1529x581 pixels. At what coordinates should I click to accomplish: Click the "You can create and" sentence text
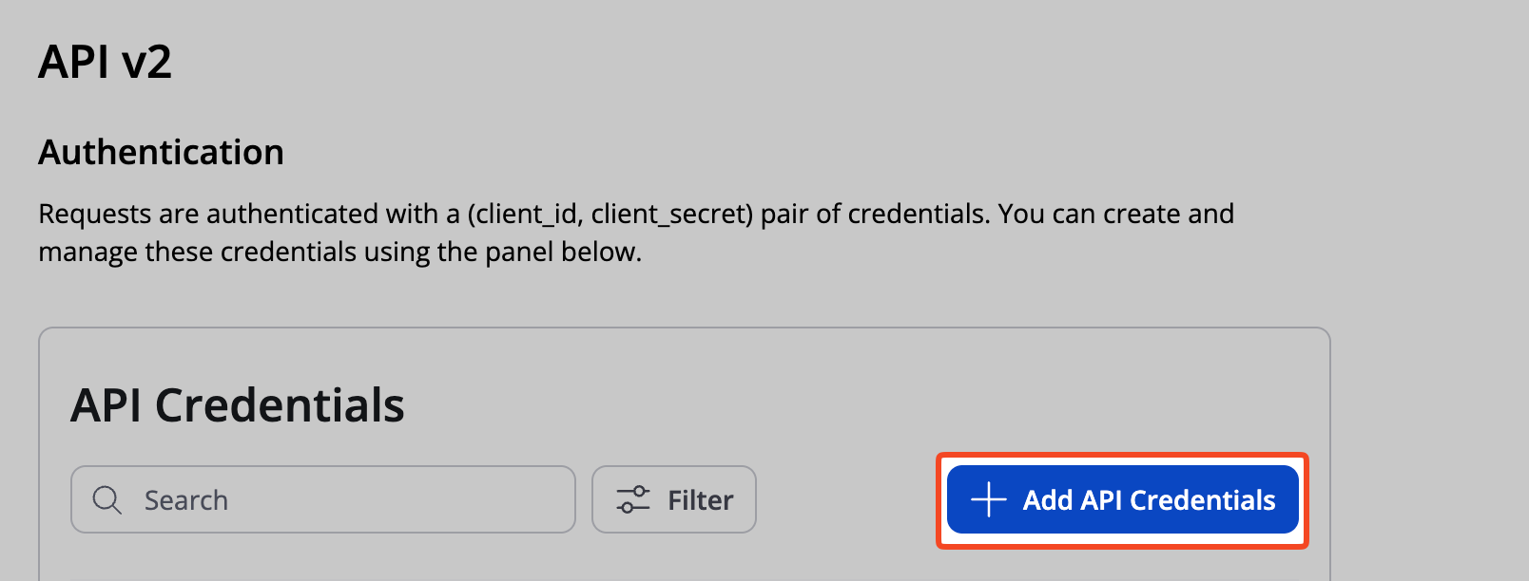(x=1115, y=215)
